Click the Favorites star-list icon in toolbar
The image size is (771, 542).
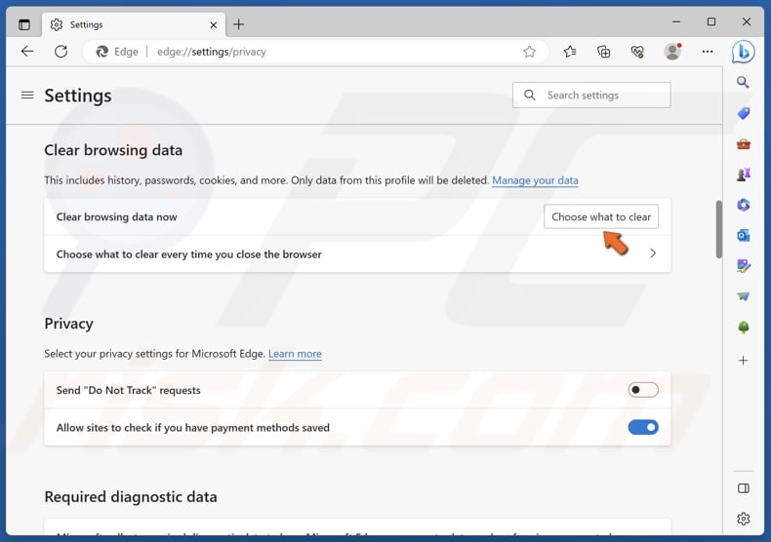point(570,52)
